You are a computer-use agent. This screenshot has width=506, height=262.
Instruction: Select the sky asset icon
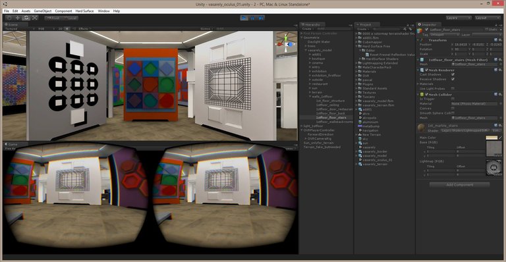point(360,139)
